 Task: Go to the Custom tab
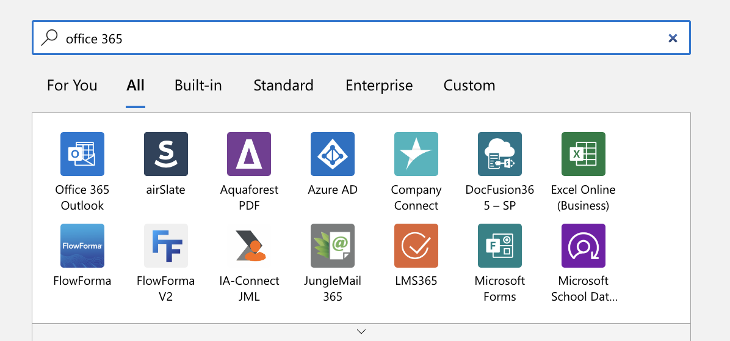click(x=469, y=86)
